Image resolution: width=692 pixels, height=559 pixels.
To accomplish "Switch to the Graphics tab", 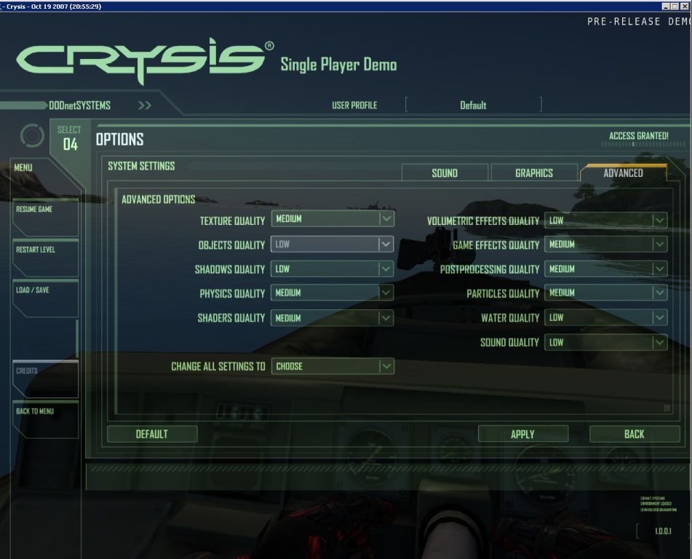I will (x=534, y=173).
